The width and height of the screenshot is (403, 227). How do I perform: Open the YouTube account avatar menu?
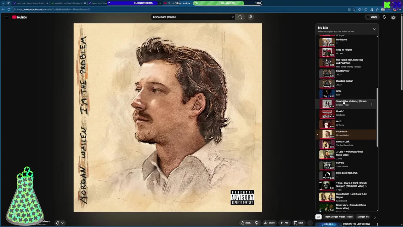click(393, 17)
